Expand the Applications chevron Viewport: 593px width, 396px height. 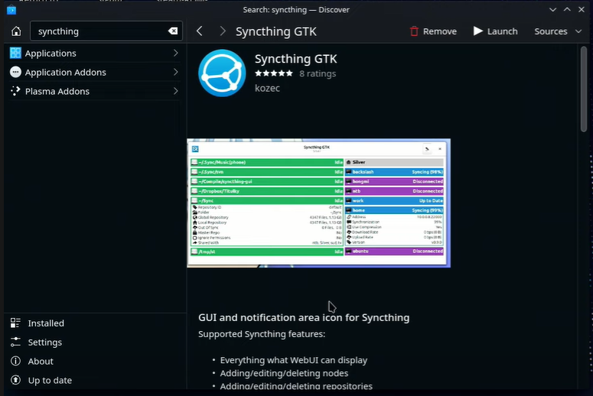point(175,54)
